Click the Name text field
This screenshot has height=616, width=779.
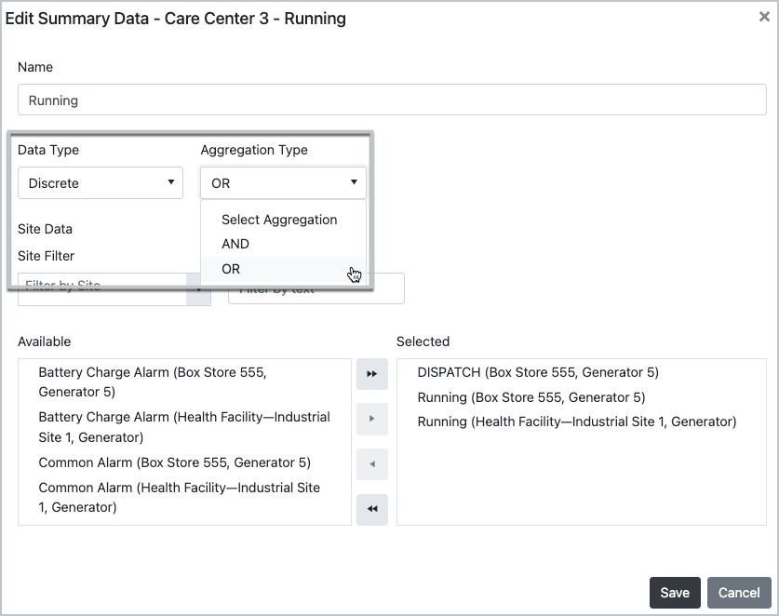[392, 100]
